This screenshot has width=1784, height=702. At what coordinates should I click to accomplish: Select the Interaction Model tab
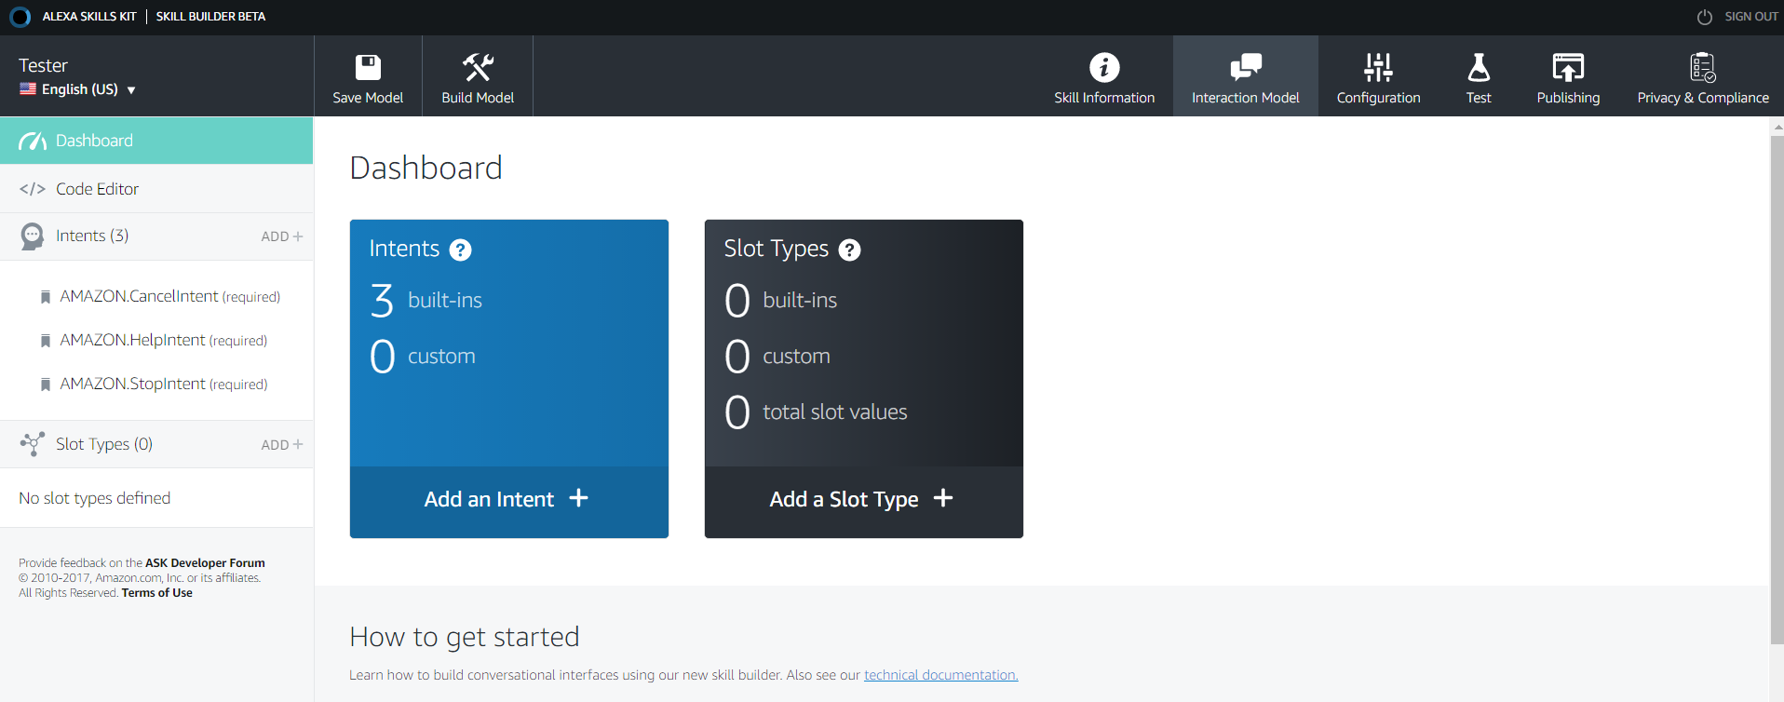[x=1245, y=76]
